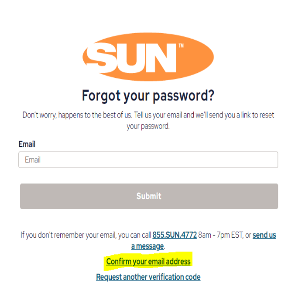
Task: Click the orange SUN logo
Action: click(x=148, y=57)
